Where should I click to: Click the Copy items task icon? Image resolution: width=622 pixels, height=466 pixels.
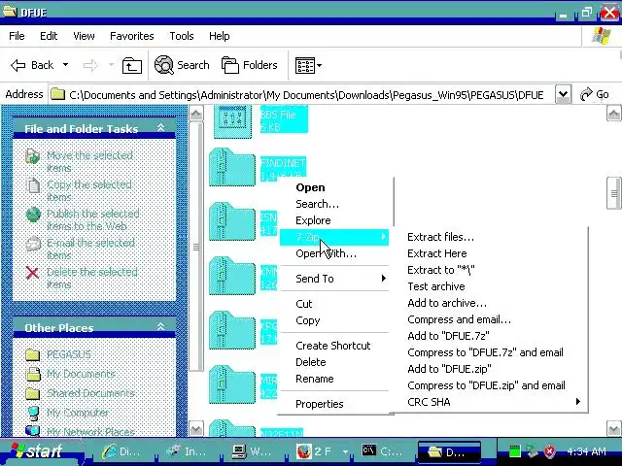(32, 185)
